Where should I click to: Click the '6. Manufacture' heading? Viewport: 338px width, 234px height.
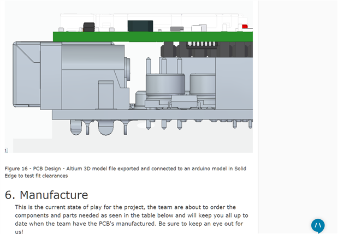46,195
